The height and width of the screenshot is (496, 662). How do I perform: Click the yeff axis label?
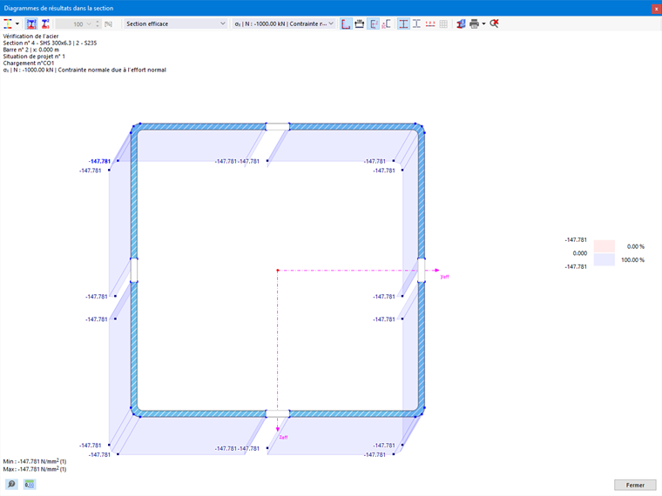point(444,277)
